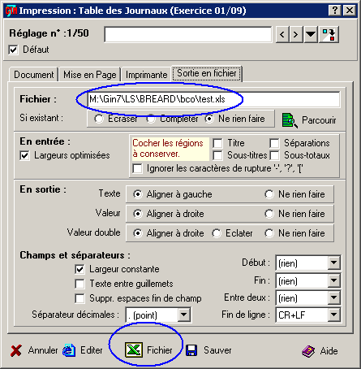
Task: Toggle Largeurs optimisées checkbox
Action: pos(24,155)
